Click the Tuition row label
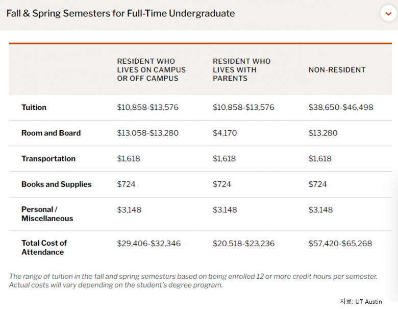 (34, 108)
